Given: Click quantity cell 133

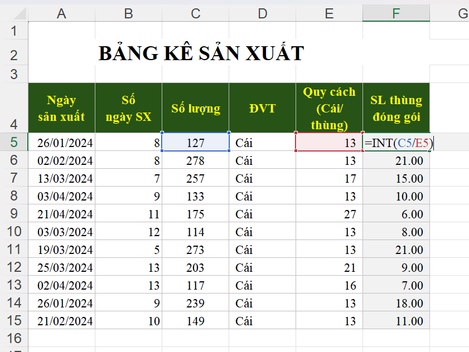Looking at the screenshot, I should pyautogui.click(x=196, y=195).
